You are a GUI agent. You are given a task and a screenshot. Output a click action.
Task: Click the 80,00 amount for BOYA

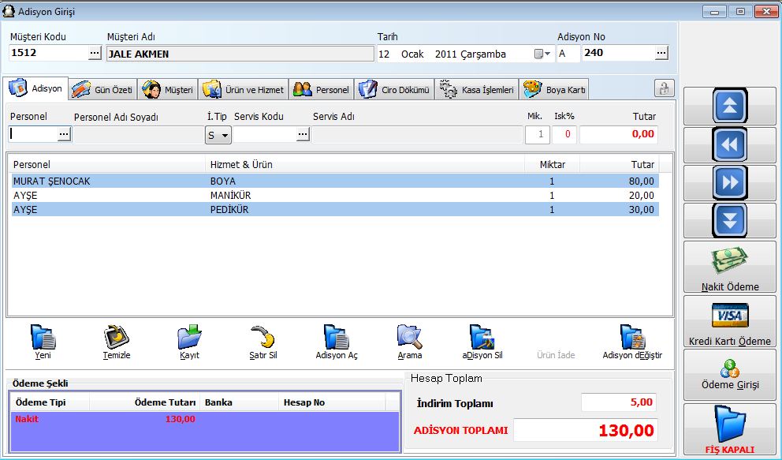[642, 181]
